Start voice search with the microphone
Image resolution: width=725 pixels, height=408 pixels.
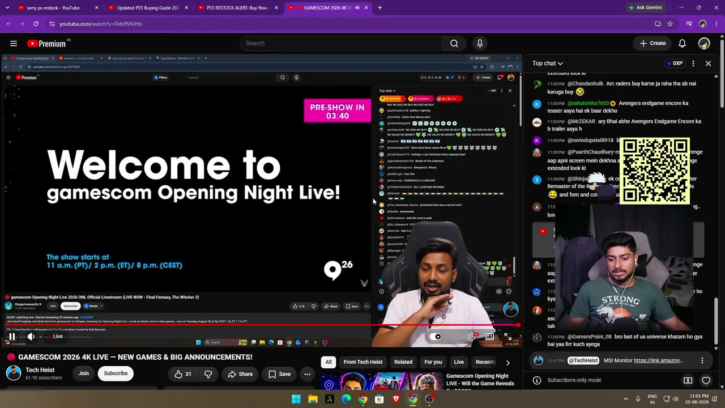(x=480, y=43)
